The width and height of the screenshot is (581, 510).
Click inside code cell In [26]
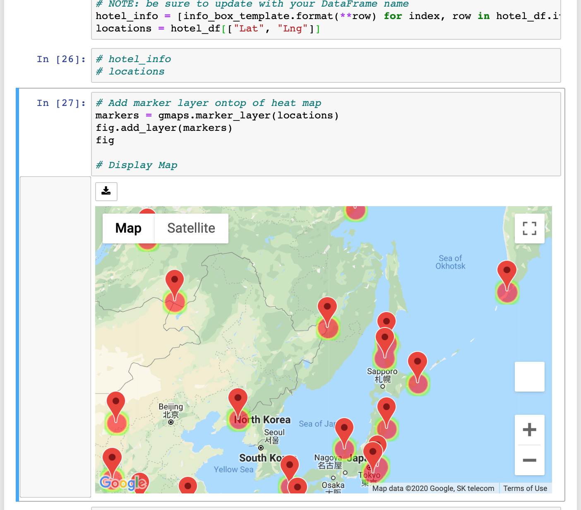tap(326, 65)
